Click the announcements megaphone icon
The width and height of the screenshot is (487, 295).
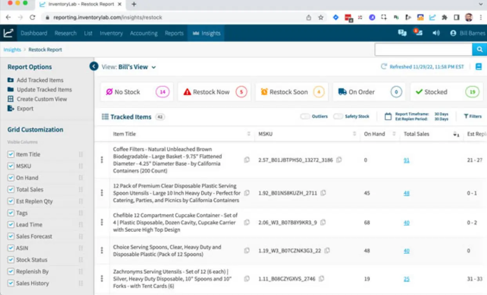click(436, 33)
